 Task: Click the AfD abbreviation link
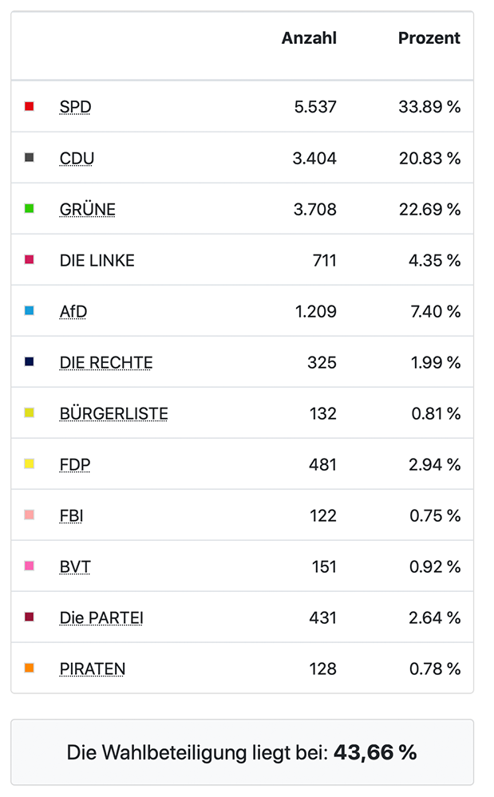(x=73, y=311)
